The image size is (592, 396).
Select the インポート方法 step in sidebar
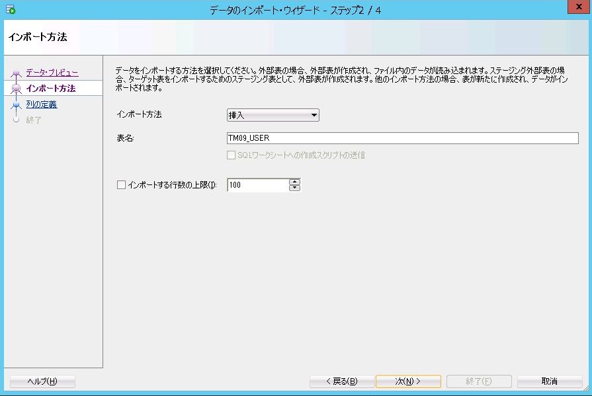[50, 89]
